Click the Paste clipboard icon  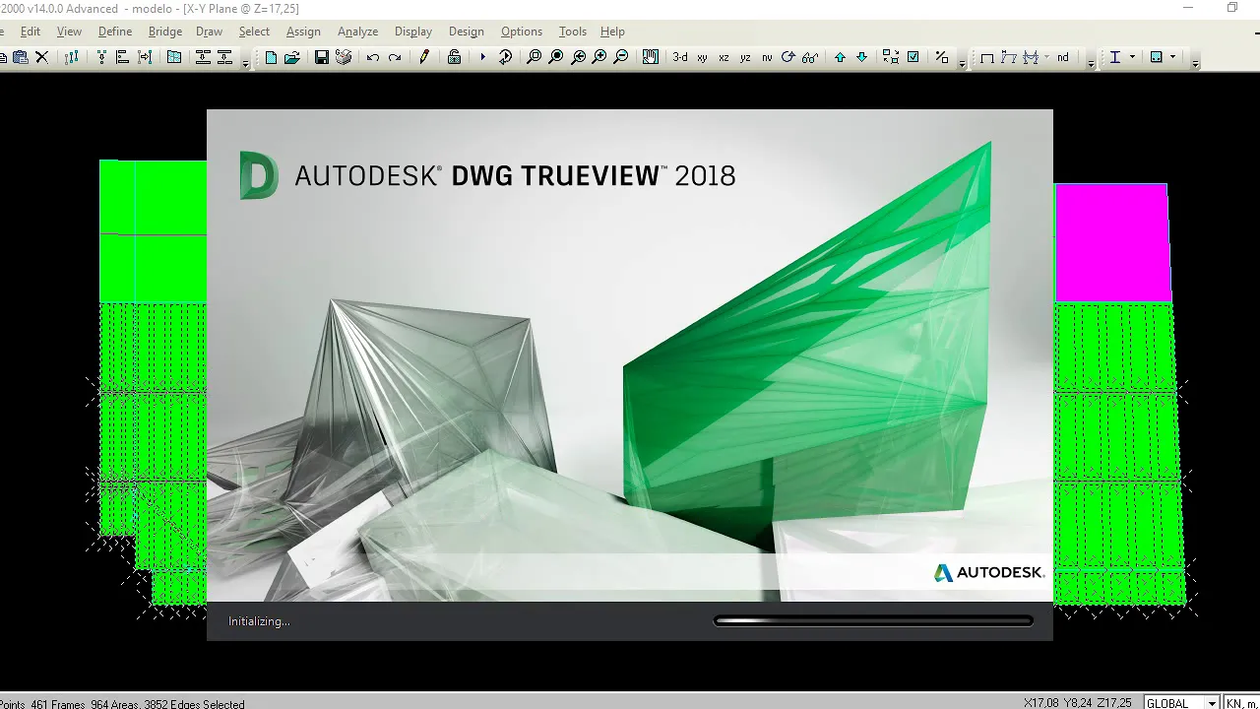tap(20, 57)
